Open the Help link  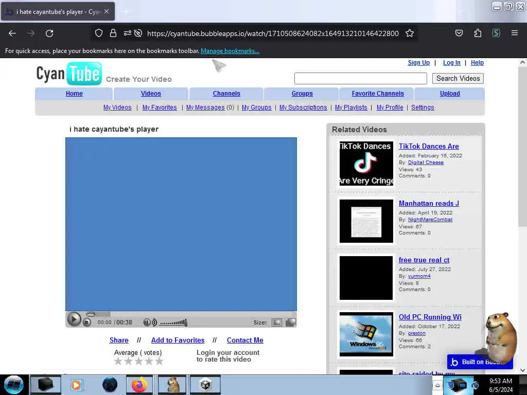[477, 63]
